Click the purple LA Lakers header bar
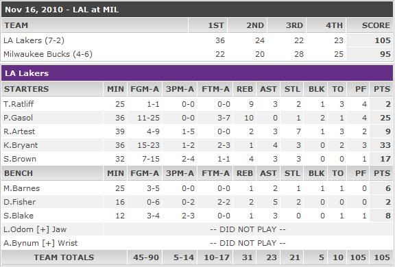 pos(197,73)
